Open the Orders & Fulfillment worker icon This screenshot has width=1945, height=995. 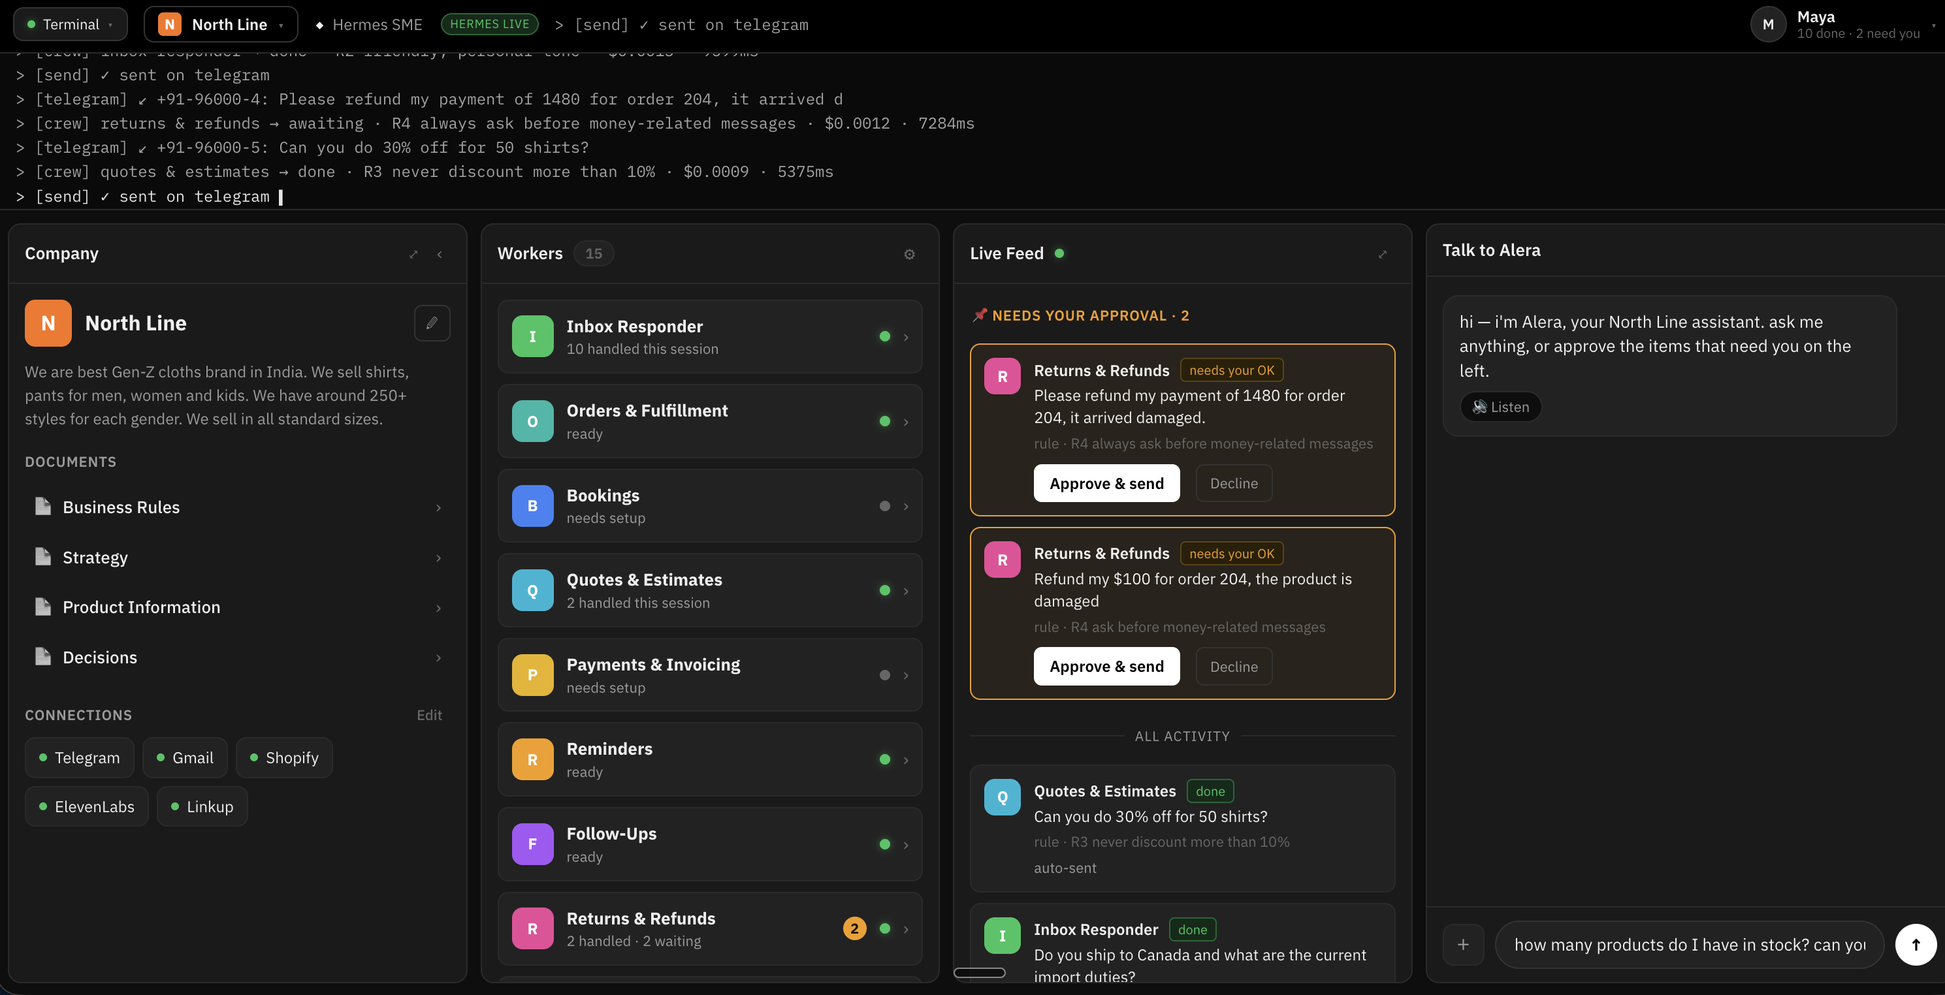click(x=532, y=421)
